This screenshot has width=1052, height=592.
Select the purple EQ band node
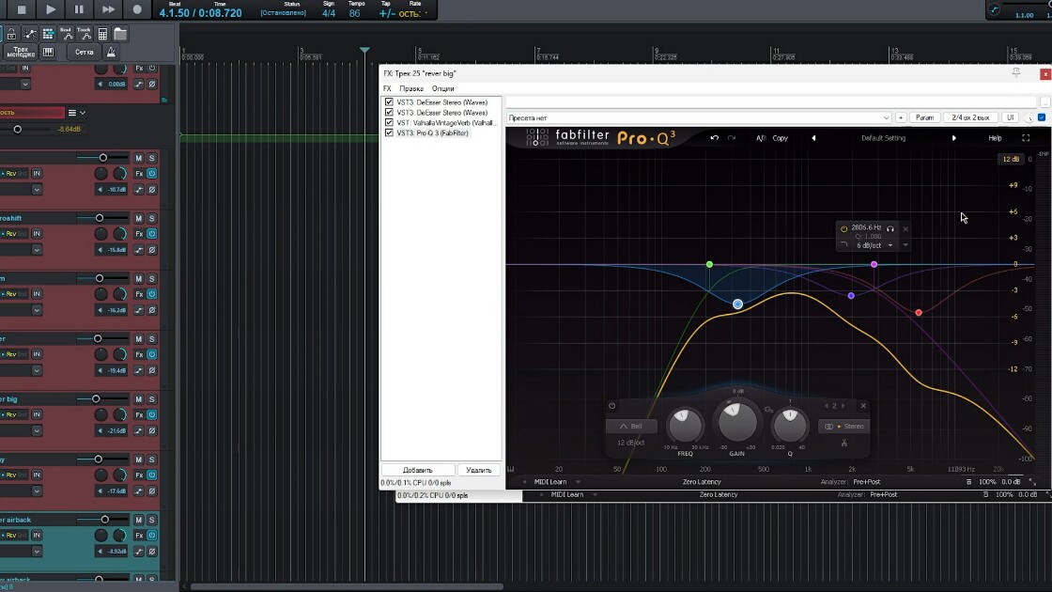click(851, 295)
